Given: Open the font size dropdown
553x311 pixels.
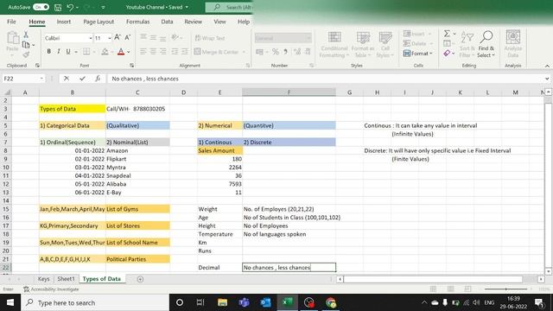Looking at the screenshot, I should coord(110,38).
